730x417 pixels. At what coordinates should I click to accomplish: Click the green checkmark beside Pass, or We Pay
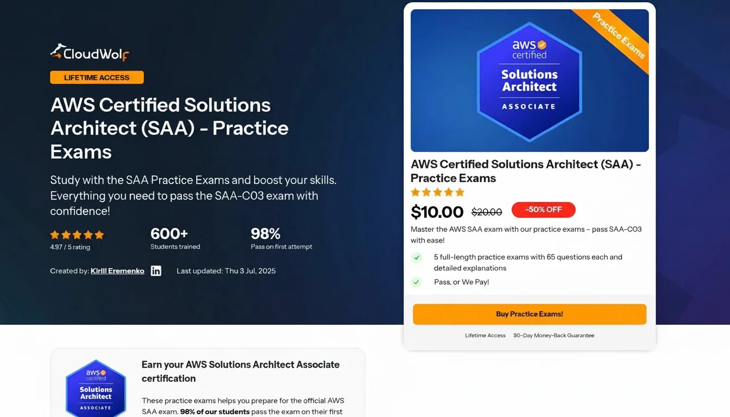[417, 282]
